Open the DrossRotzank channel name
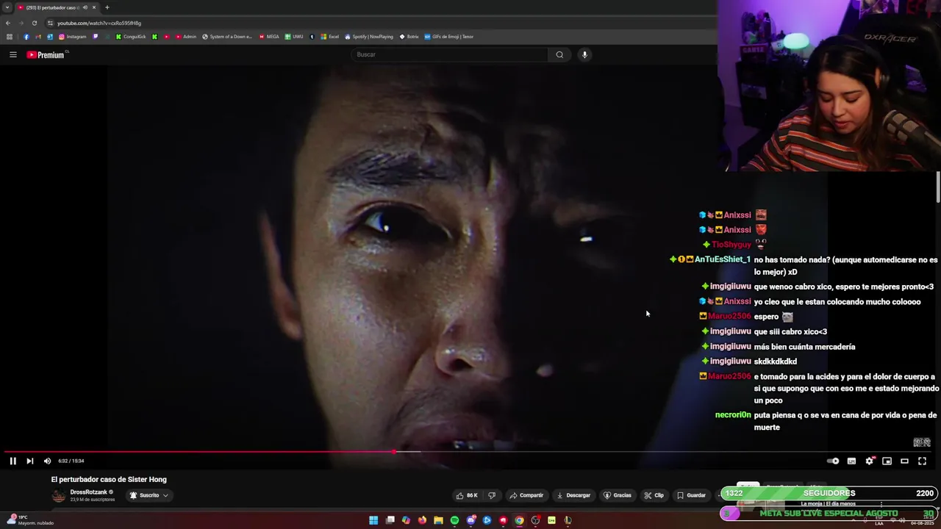This screenshot has width=941, height=529. 89,492
